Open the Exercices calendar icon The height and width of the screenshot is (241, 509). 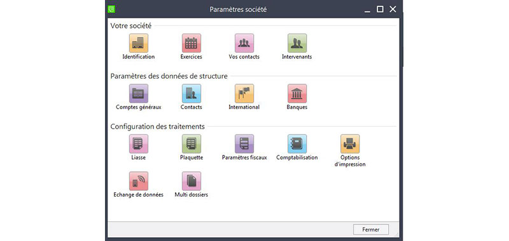(192, 43)
